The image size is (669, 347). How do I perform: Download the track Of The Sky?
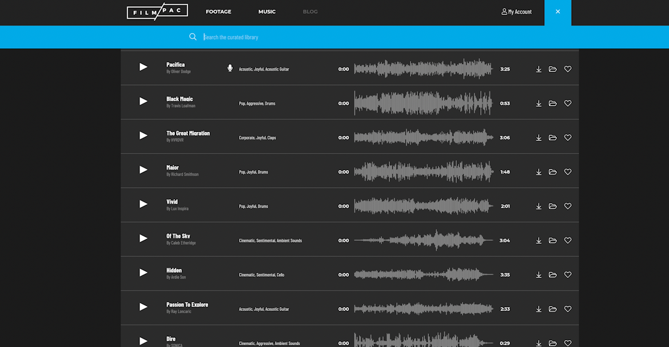(x=538, y=240)
